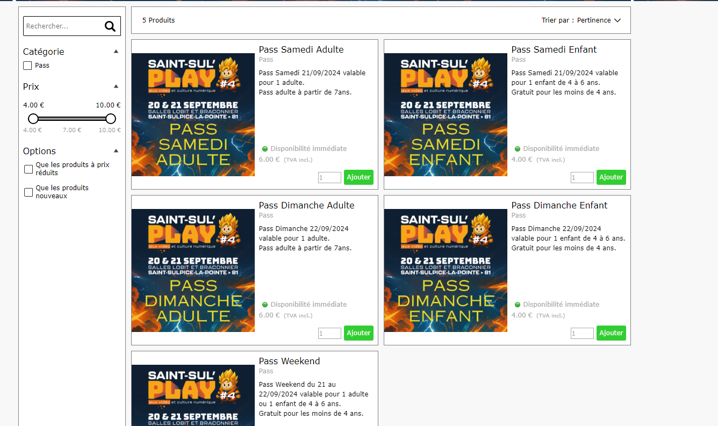Click the quantity field for Pass Dimanche Enfant
The height and width of the screenshot is (426, 718).
[x=582, y=333]
